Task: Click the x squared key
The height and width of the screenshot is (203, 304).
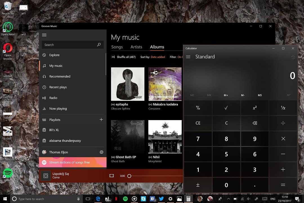Action: tap(255, 108)
